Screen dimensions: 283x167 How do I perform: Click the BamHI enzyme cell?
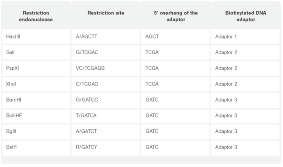click(x=36, y=100)
